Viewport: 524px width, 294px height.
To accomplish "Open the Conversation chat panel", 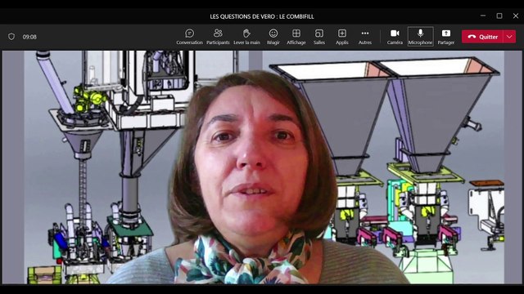I will [189, 37].
